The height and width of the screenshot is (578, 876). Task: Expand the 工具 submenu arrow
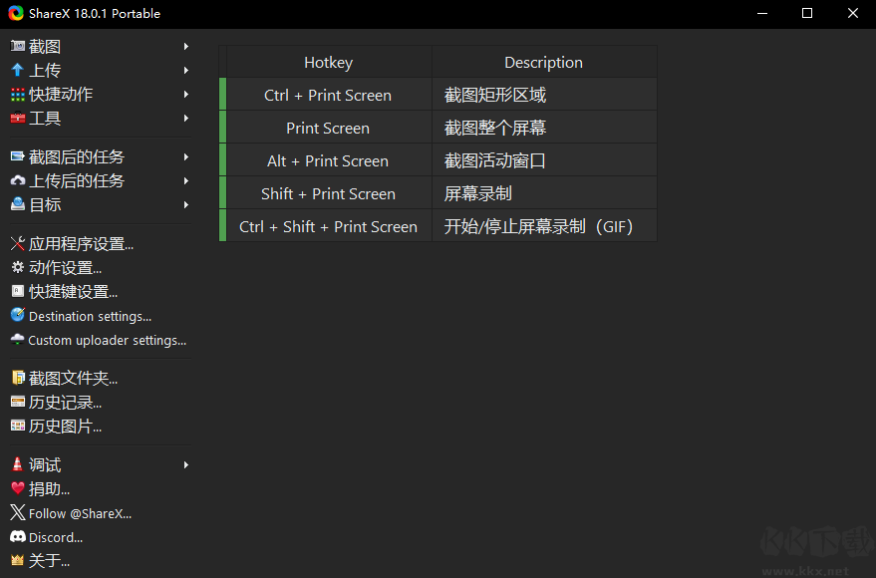click(x=186, y=119)
